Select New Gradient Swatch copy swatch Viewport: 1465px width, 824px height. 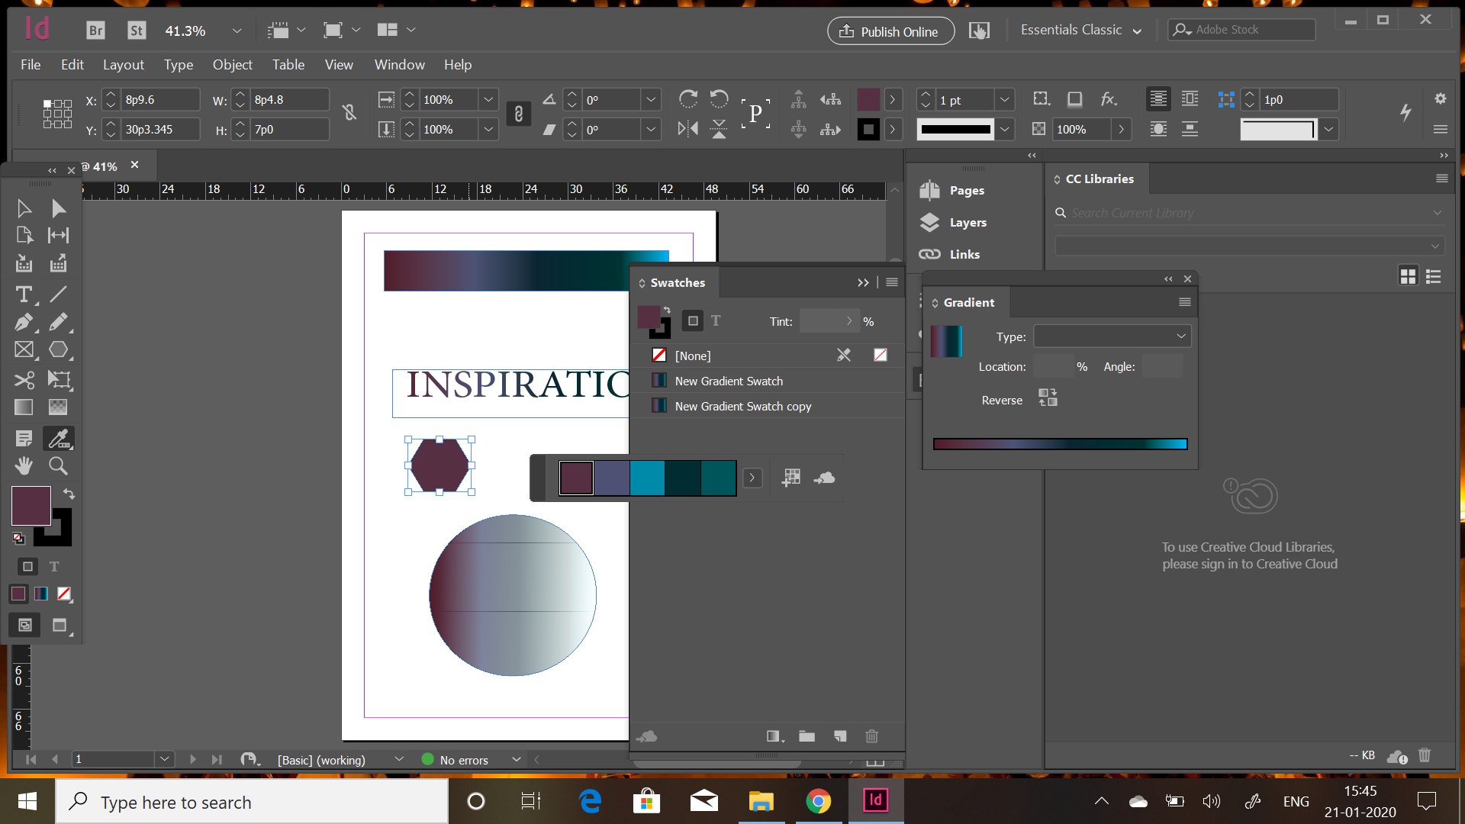pyautogui.click(x=742, y=407)
